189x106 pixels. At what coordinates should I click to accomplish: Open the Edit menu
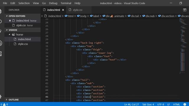click(13, 3)
